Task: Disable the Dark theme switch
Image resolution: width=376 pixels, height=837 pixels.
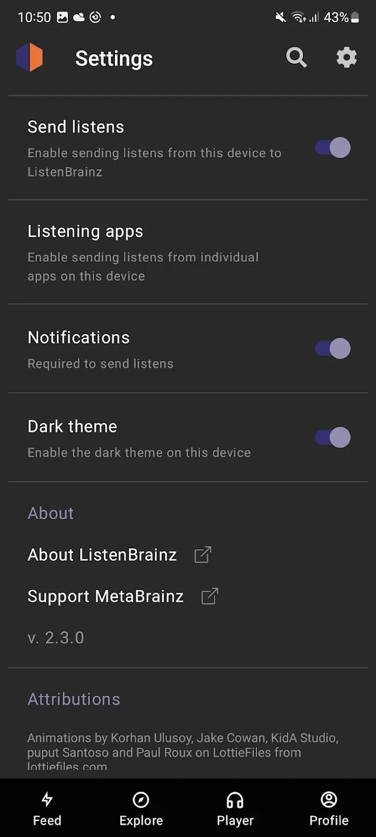Action: (x=331, y=437)
